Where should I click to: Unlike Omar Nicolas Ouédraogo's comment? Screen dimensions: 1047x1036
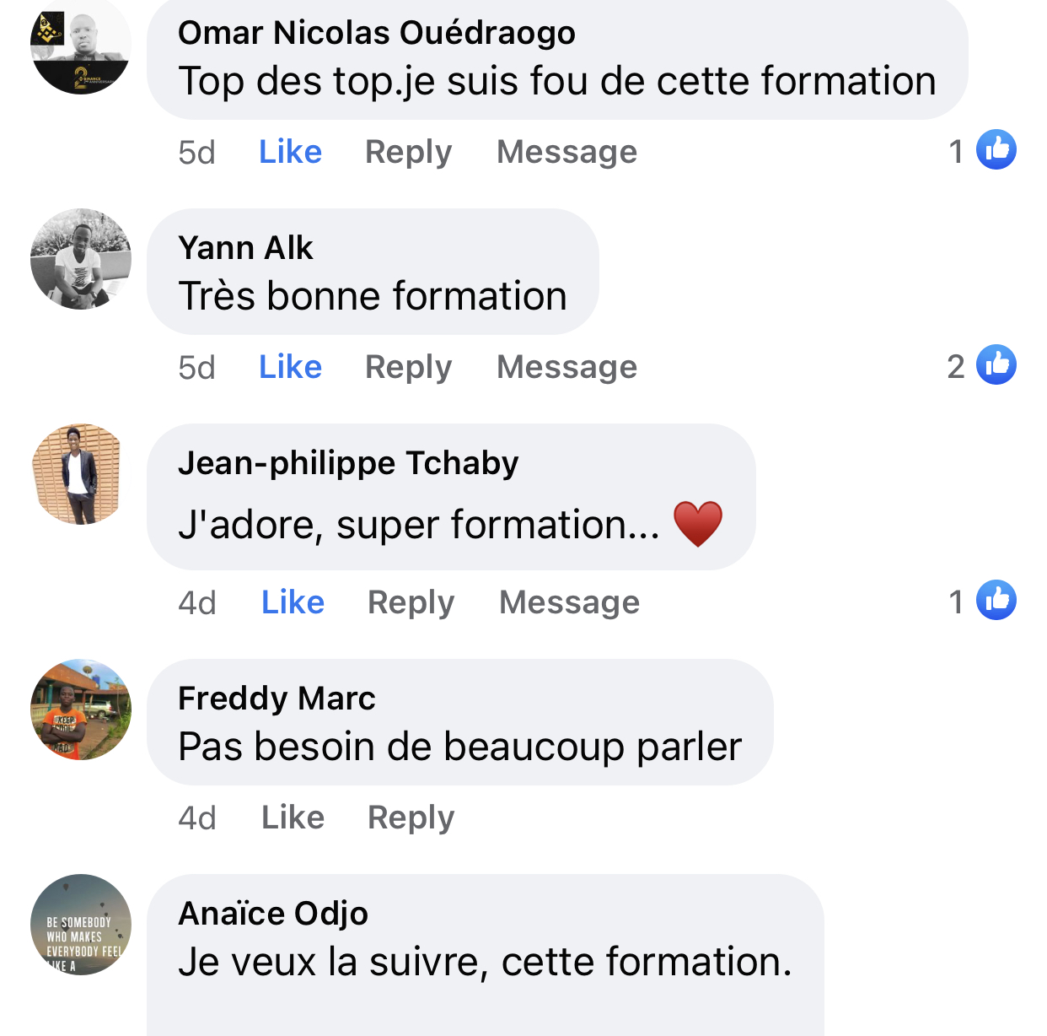pyautogui.click(x=290, y=152)
